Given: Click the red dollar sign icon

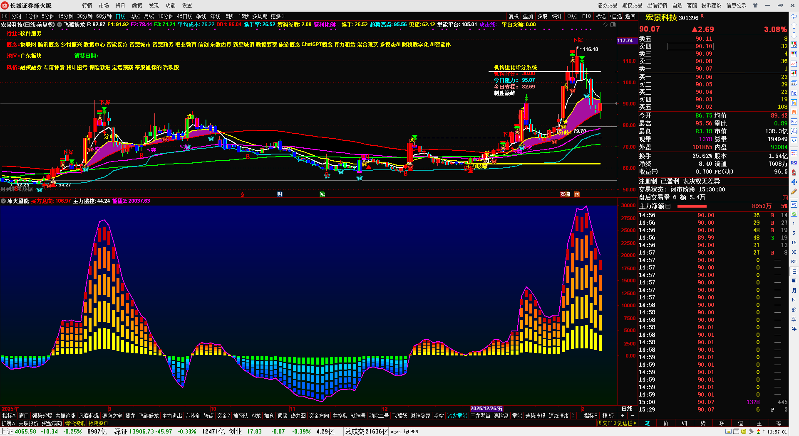Looking at the screenshot, I should (x=794, y=172).
